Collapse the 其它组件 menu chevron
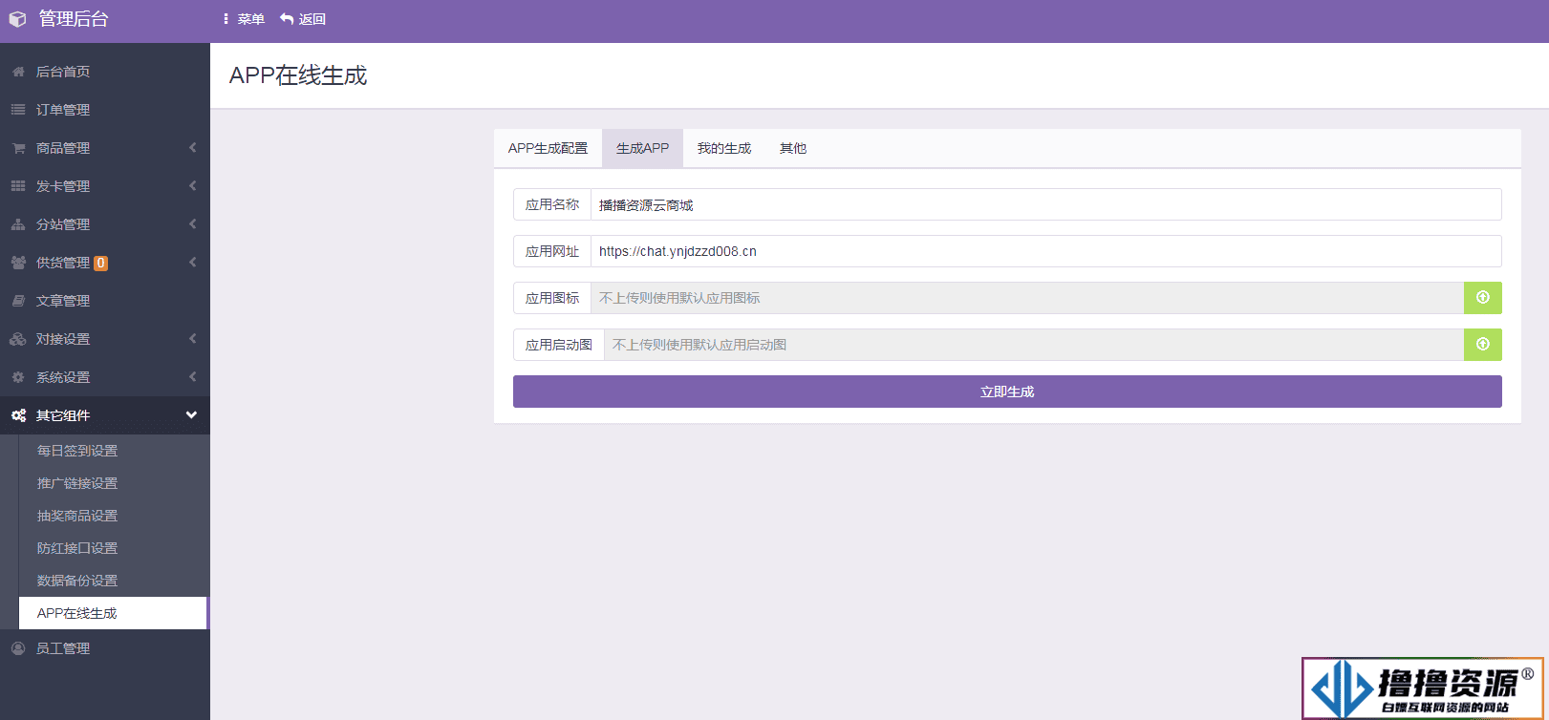The width and height of the screenshot is (1549, 720). pos(191,415)
